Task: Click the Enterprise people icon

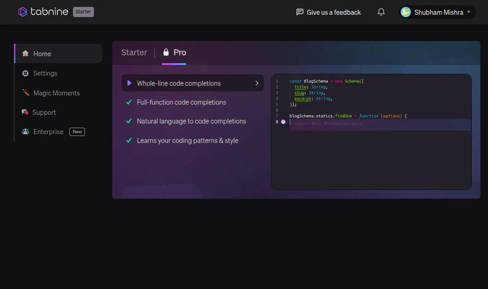Action: [25, 132]
